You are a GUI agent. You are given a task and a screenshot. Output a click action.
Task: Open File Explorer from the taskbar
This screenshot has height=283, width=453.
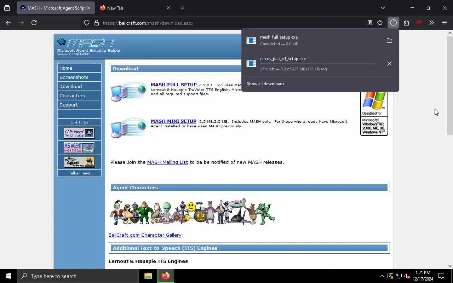(x=148, y=276)
